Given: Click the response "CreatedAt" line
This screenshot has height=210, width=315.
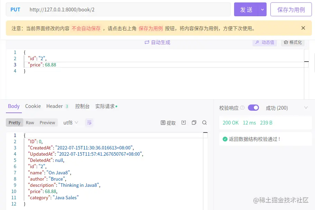Looking at the screenshot, I should click(x=81, y=148).
